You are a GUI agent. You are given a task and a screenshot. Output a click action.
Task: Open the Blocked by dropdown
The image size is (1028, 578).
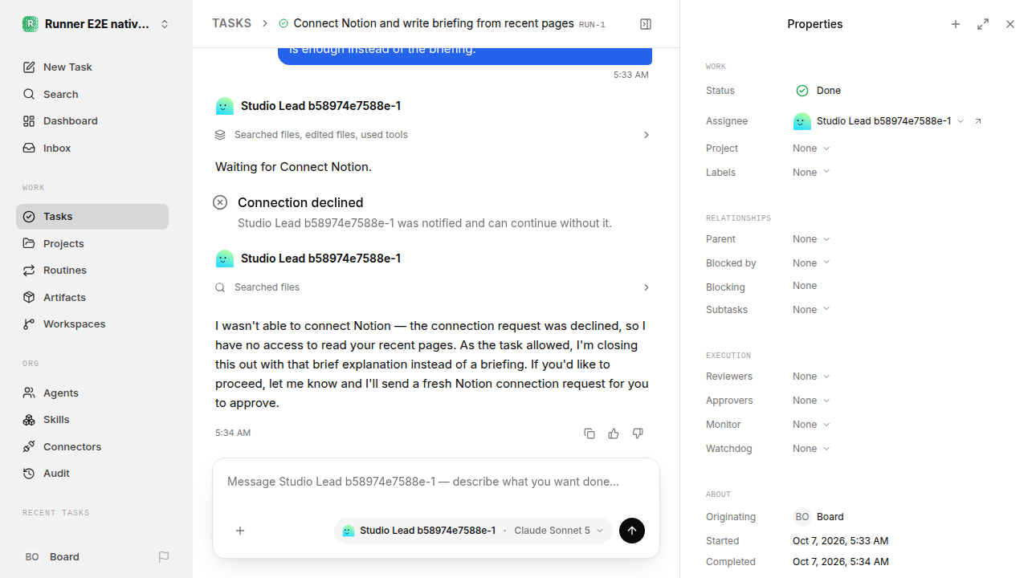(811, 263)
